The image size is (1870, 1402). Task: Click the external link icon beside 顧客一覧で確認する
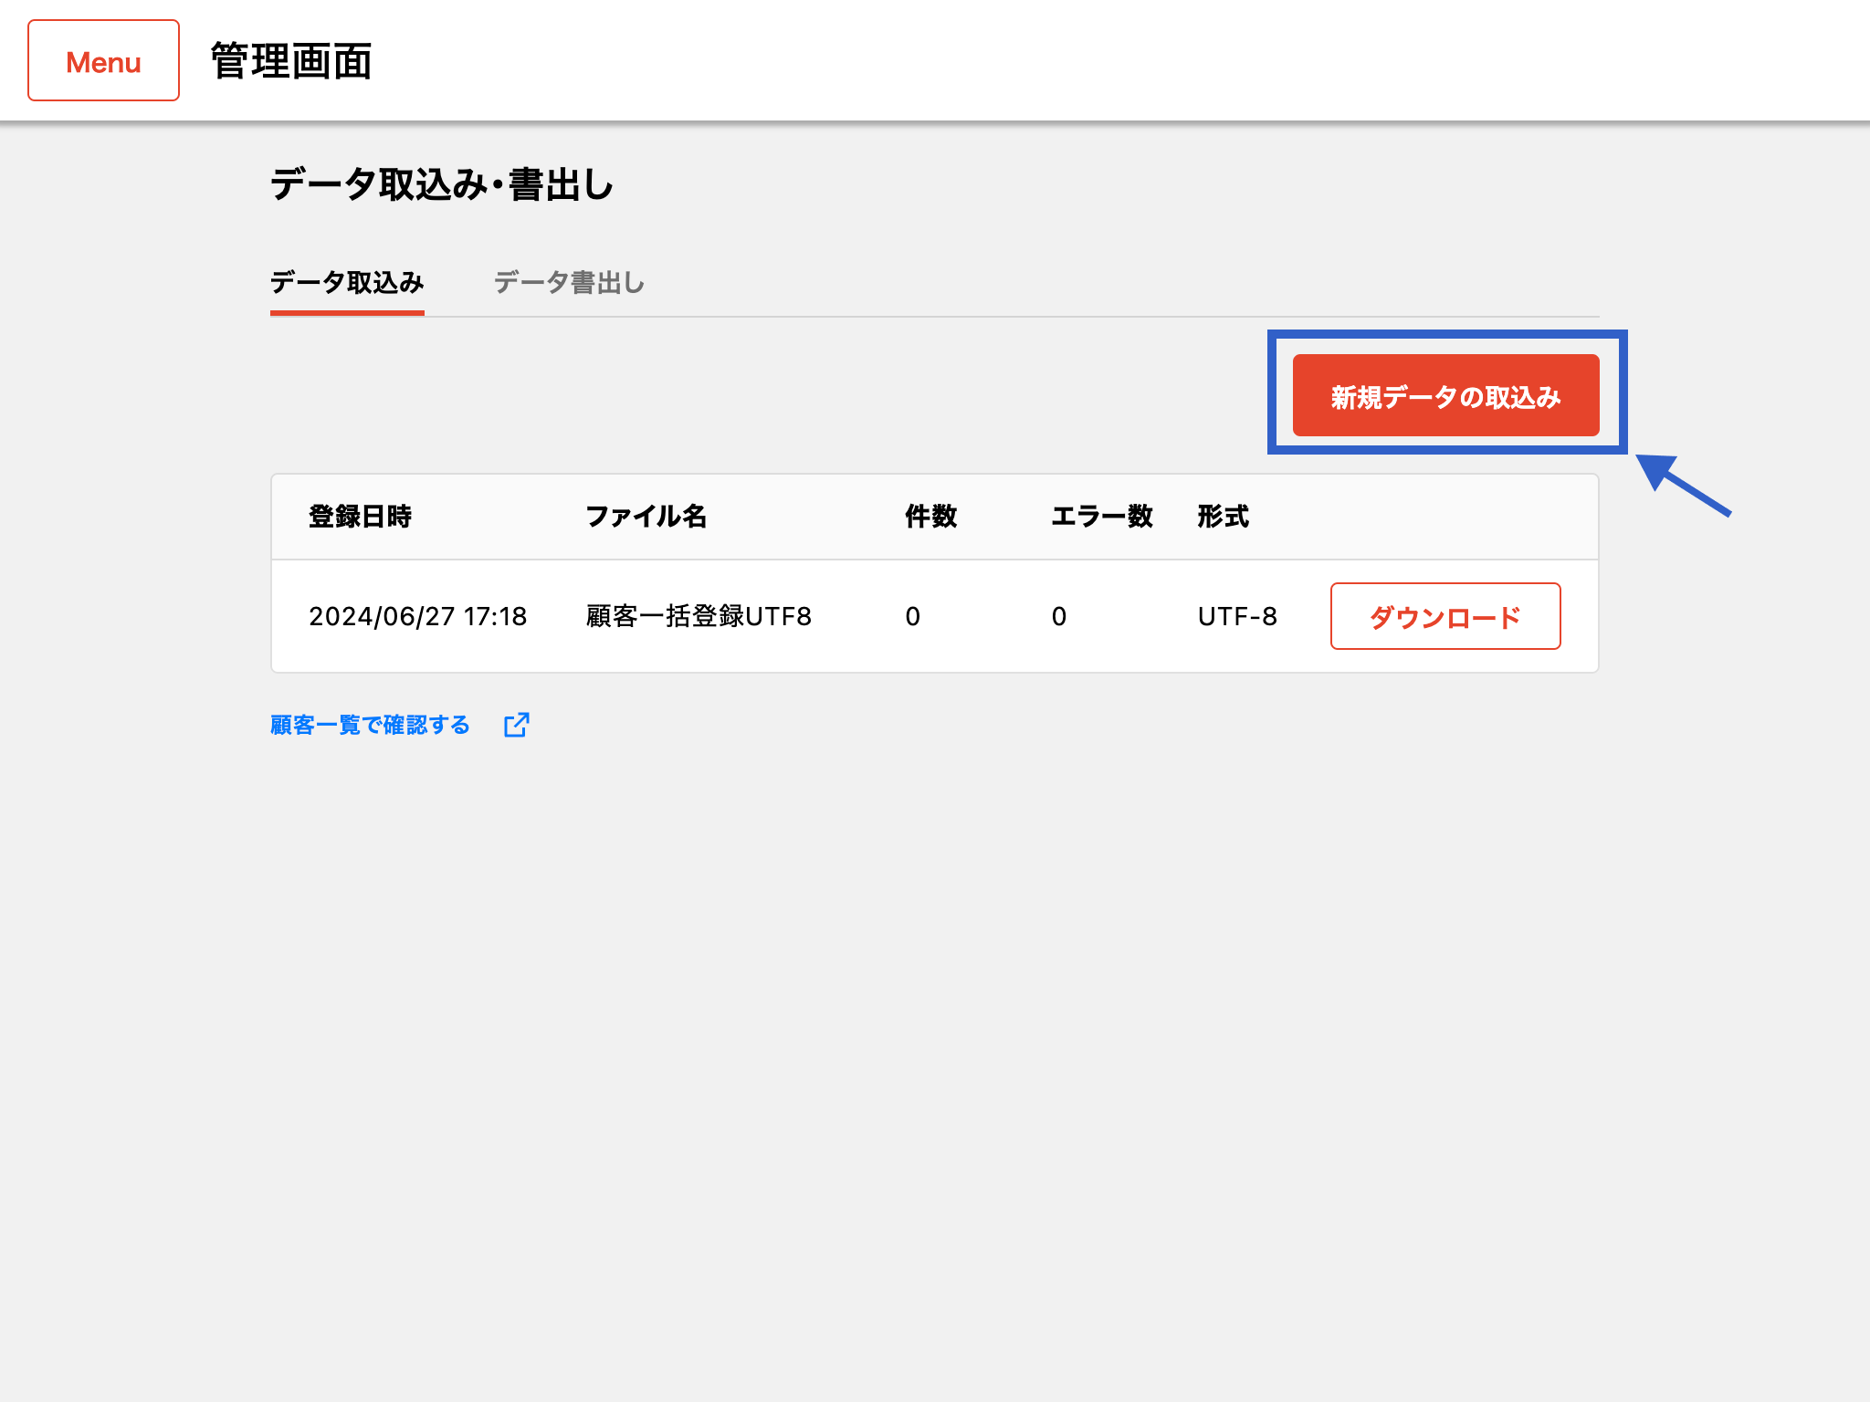coord(517,725)
